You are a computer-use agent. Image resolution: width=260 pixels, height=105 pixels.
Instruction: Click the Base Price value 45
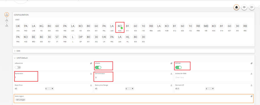tap(16, 89)
